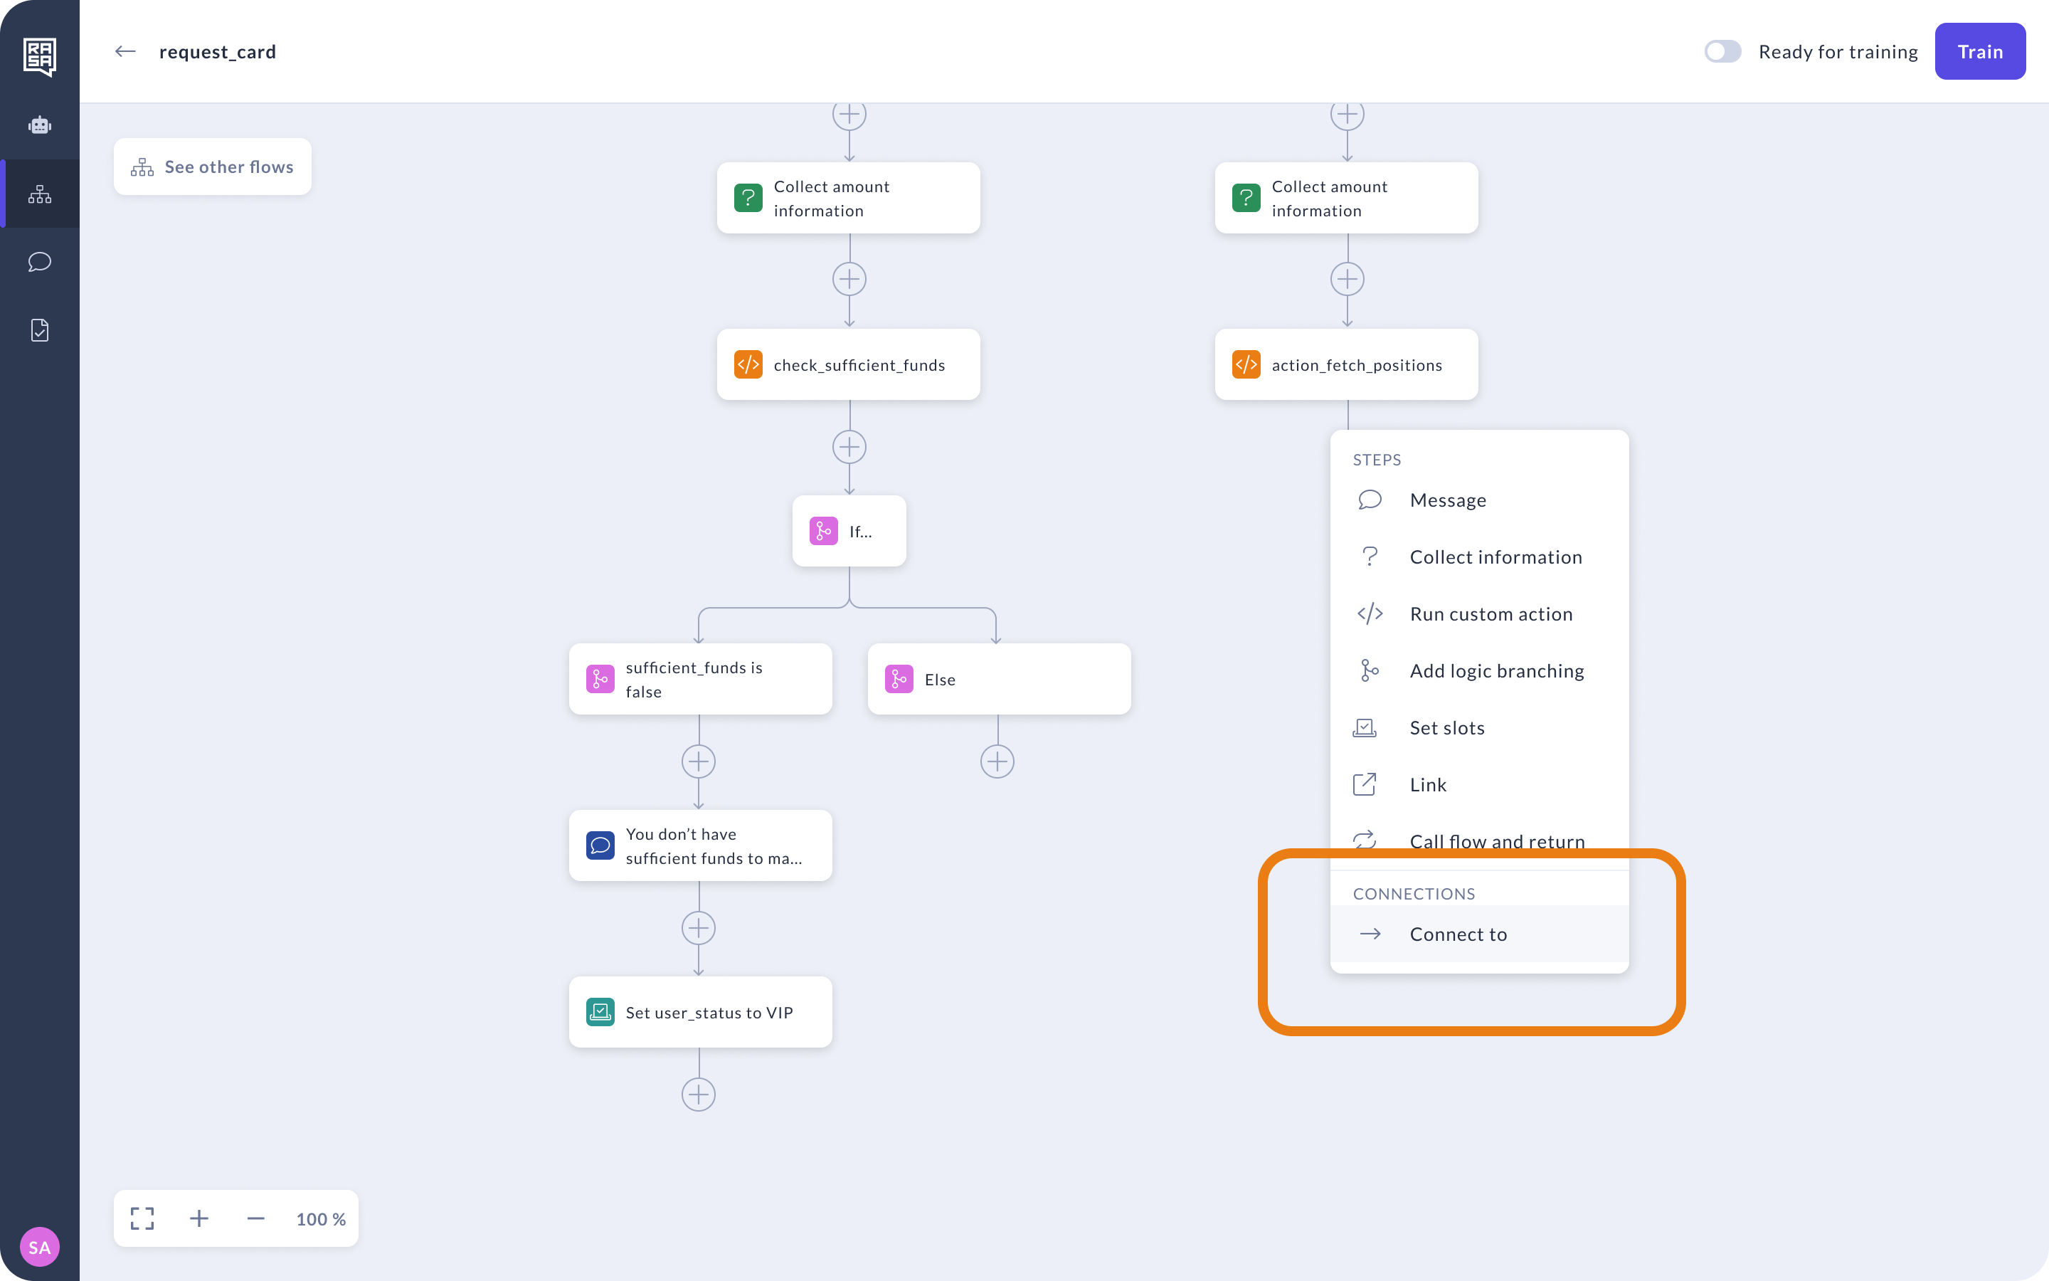Viewport: 2049px width, 1281px height.
Task: Choose Add logic branching from steps menu
Action: (1495, 671)
